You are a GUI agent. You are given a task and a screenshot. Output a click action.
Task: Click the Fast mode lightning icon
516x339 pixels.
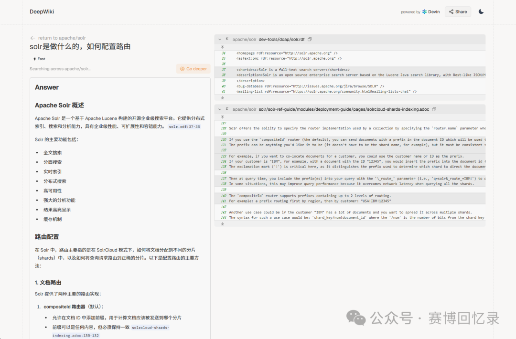[x=34, y=59]
